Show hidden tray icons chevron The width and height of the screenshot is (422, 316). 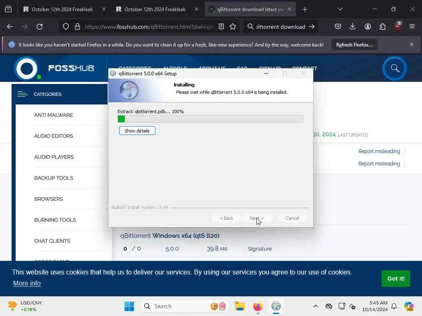[x=316, y=306]
